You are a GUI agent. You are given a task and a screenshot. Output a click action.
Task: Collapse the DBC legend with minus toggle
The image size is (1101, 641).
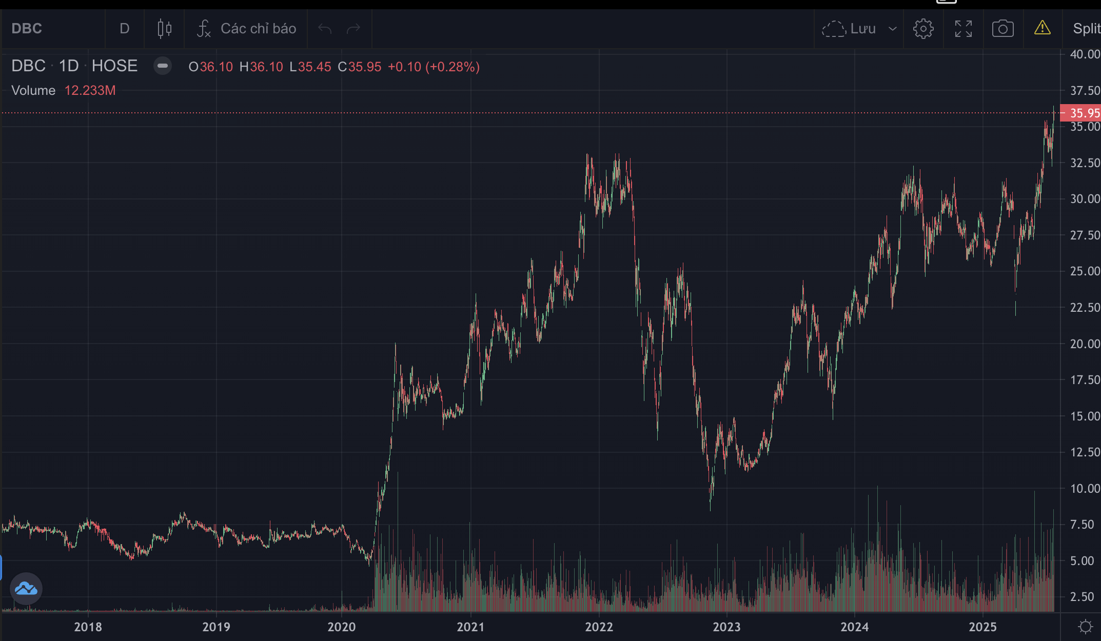pyautogui.click(x=163, y=66)
